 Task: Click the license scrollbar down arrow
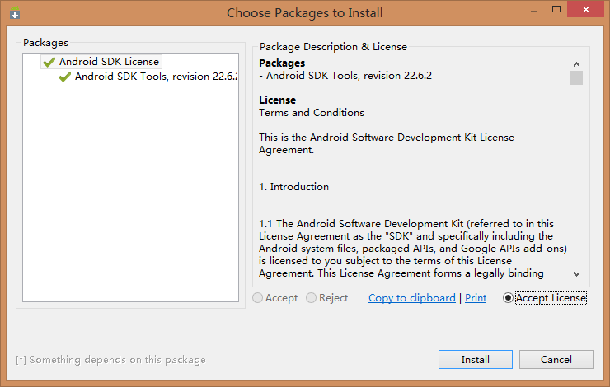pyautogui.click(x=576, y=274)
